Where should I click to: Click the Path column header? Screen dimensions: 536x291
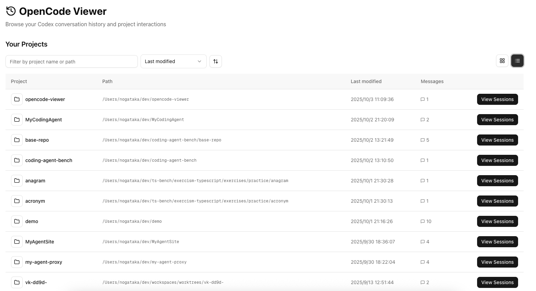tap(107, 81)
